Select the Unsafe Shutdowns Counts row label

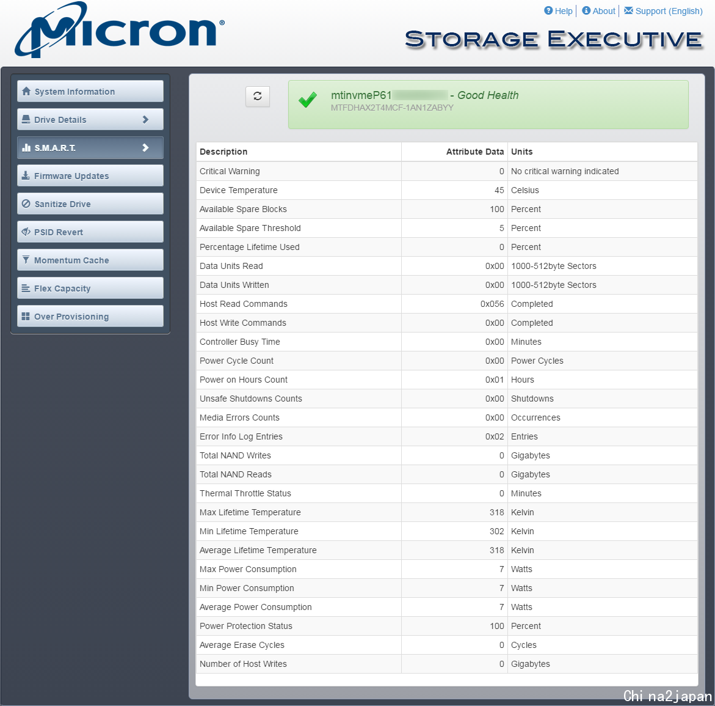tap(251, 399)
